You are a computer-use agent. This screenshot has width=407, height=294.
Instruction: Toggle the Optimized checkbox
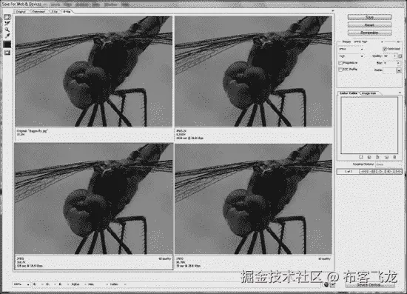[384, 49]
